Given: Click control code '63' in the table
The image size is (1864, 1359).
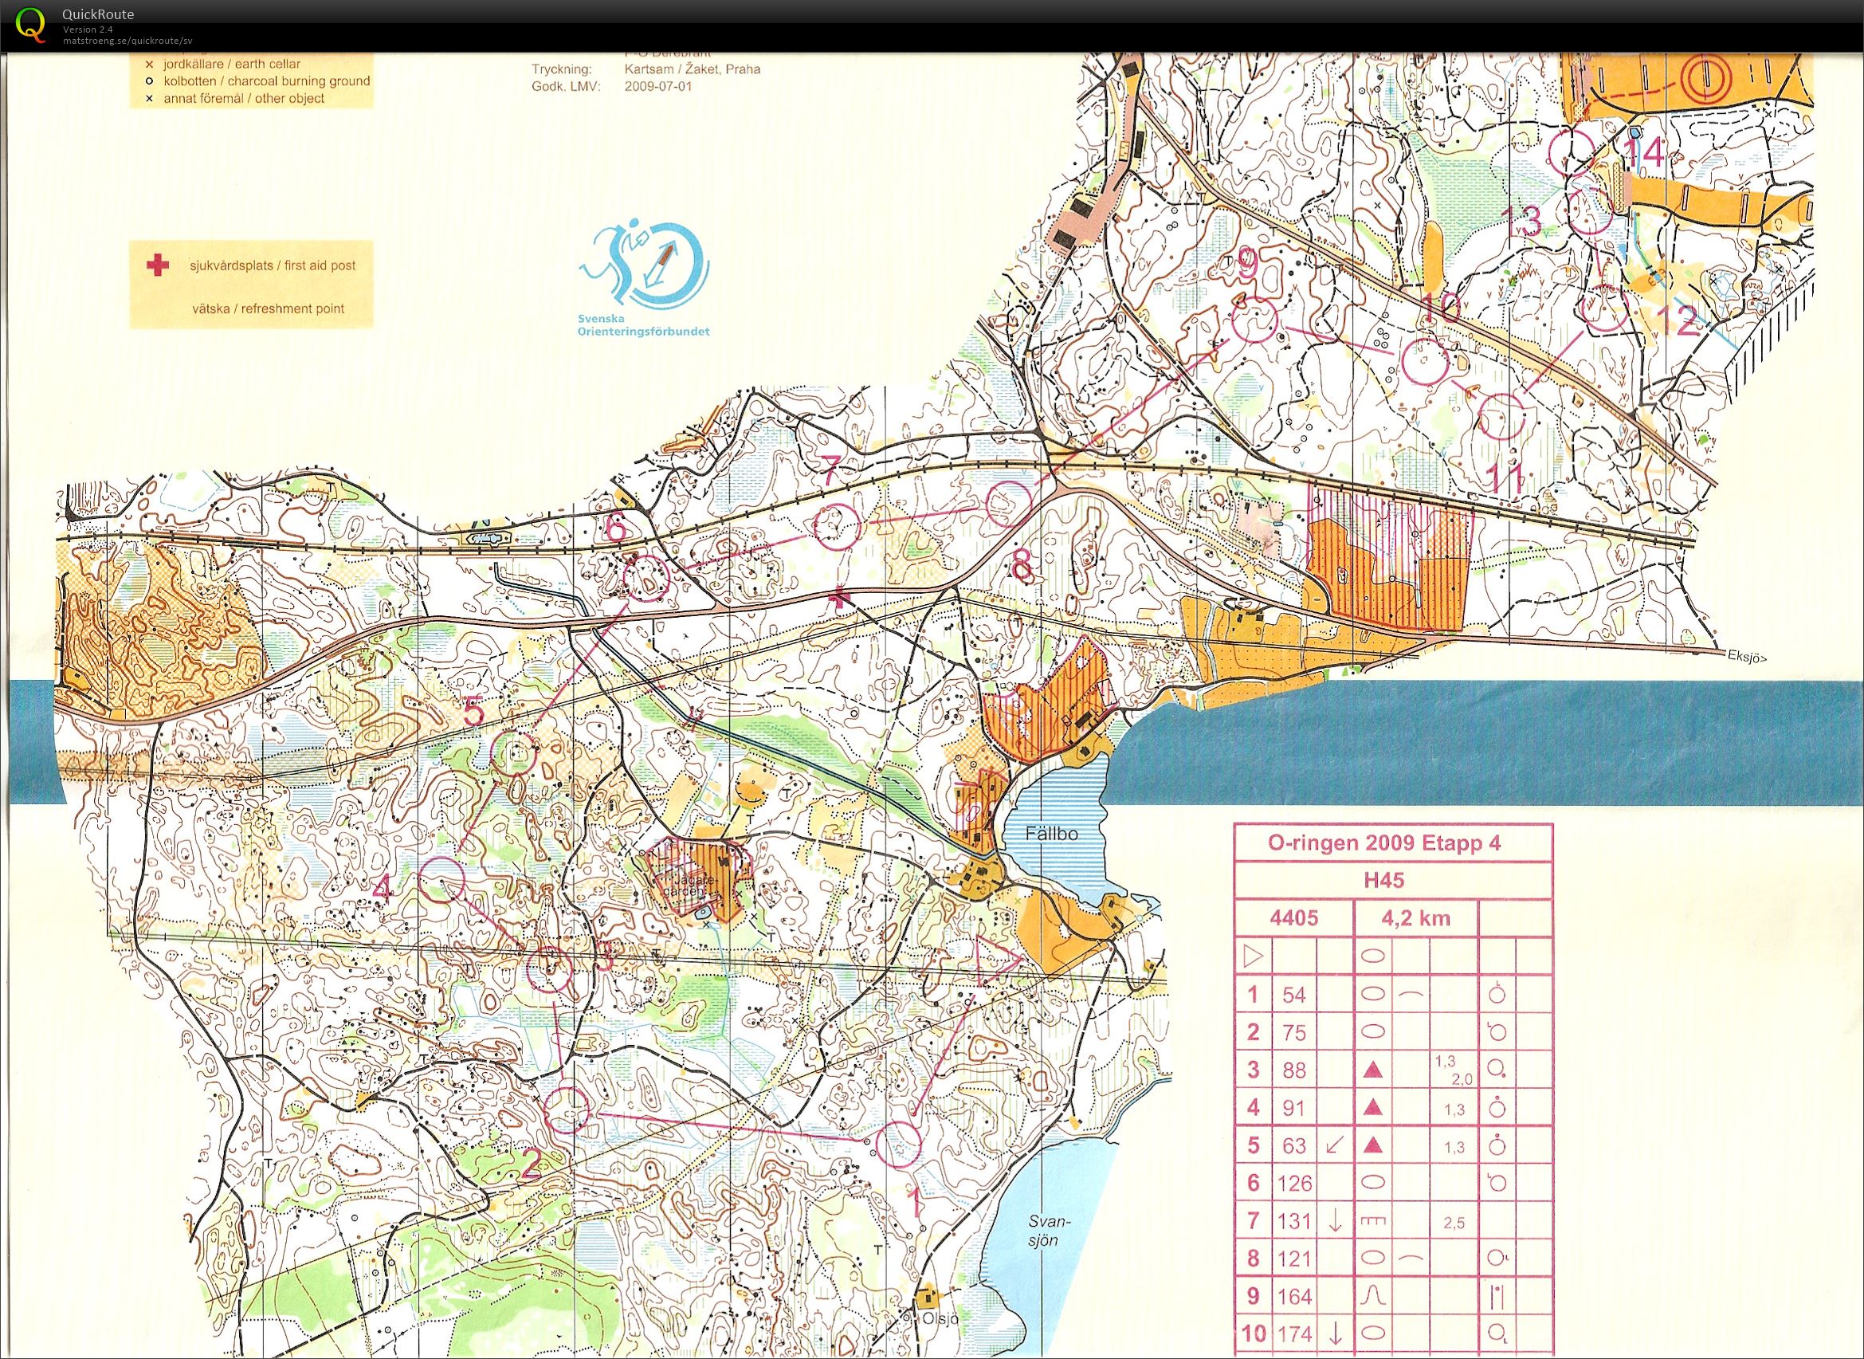Looking at the screenshot, I should (1294, 1145).
